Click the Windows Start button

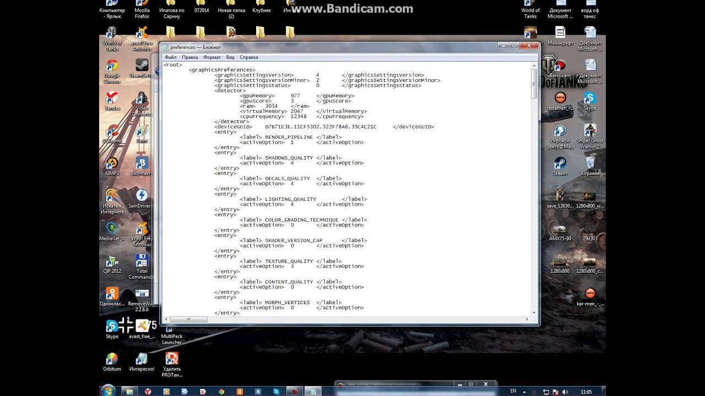point(108,391)
